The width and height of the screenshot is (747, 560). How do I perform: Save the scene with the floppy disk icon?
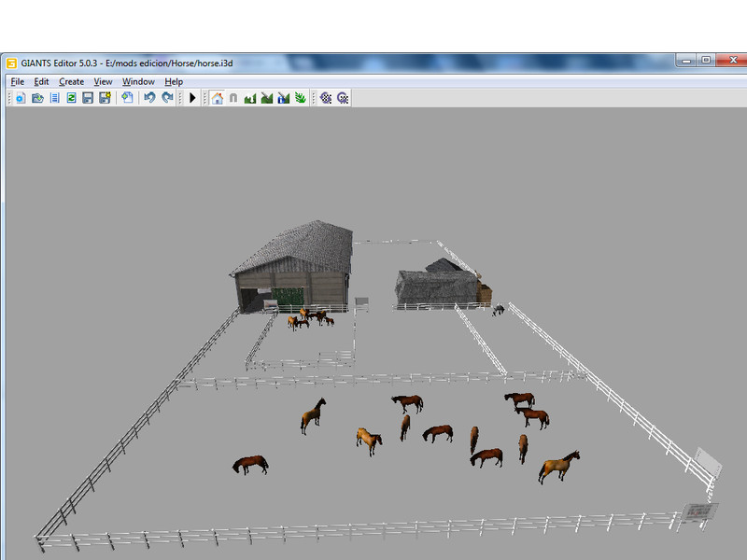coord(88,98)
